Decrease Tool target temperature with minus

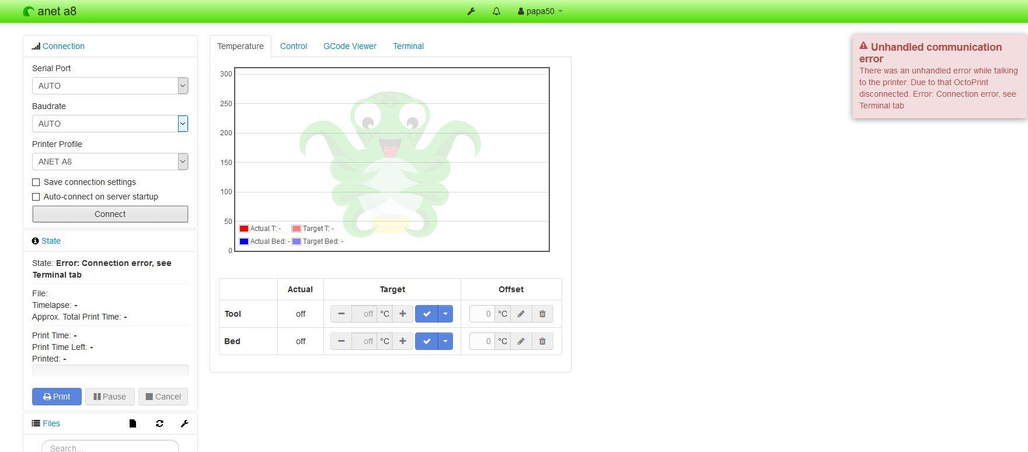[341, 314]
